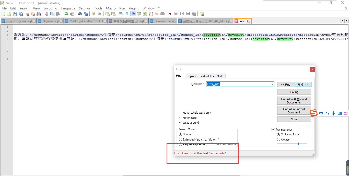Click the Close All toolbar icon
This screenshot has width=349, height=176.
coord(33,14)
